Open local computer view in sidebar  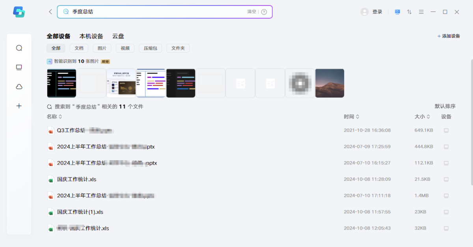(19, 68)
